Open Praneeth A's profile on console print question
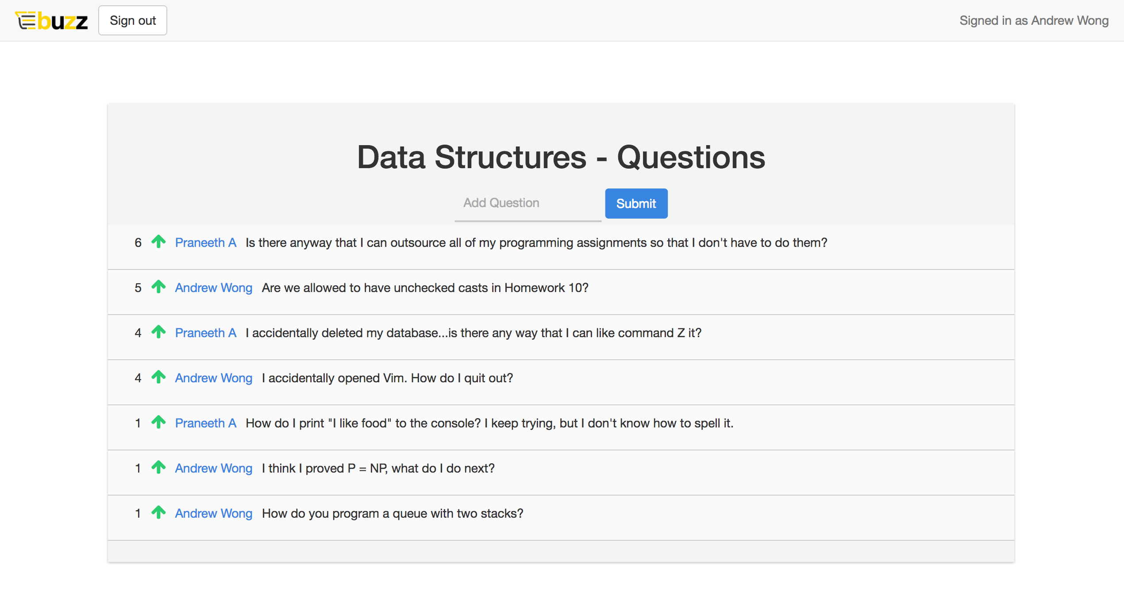 click(x=205, y=423)
